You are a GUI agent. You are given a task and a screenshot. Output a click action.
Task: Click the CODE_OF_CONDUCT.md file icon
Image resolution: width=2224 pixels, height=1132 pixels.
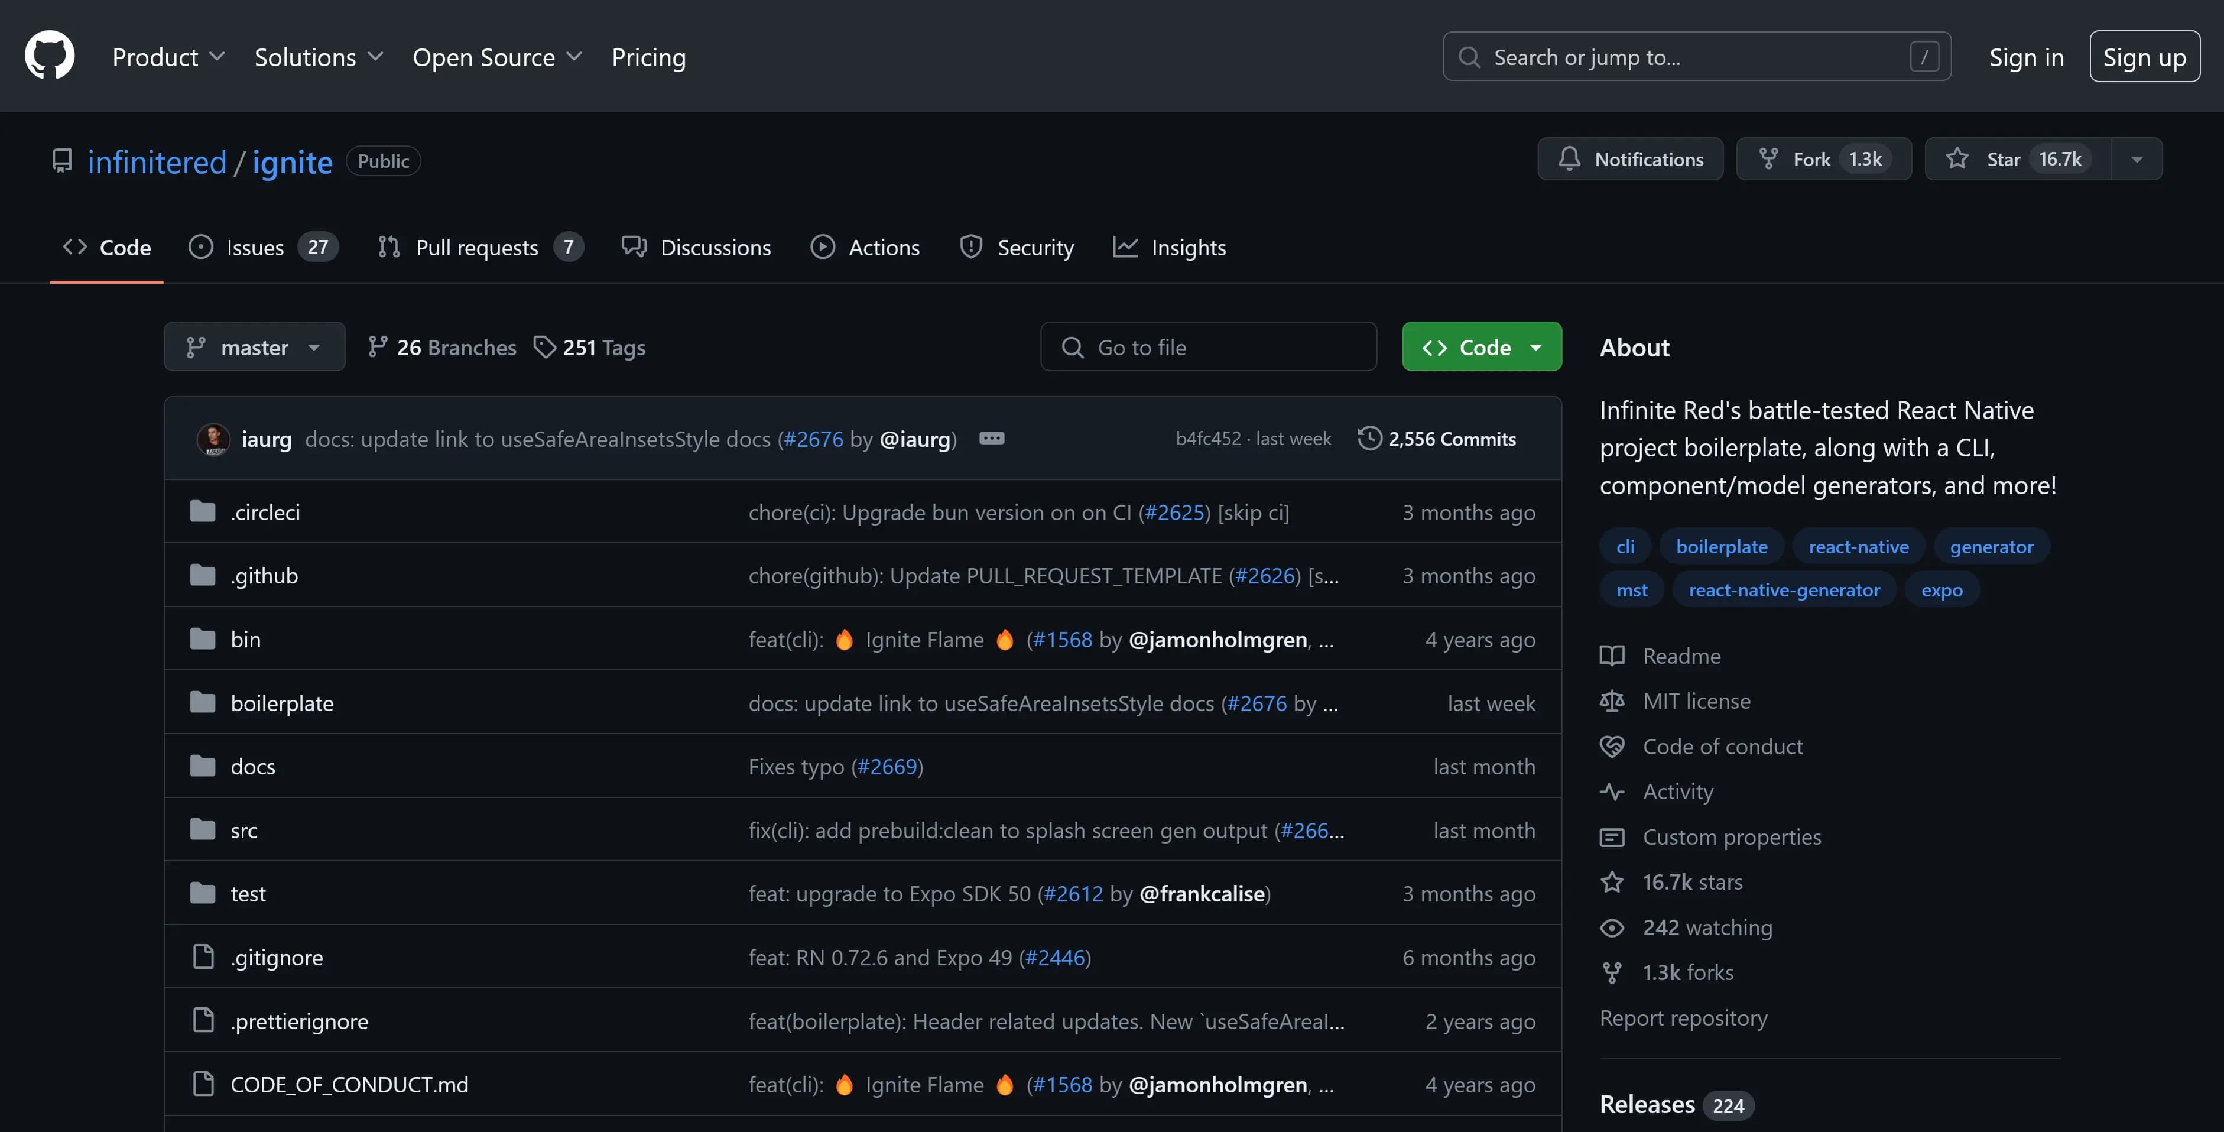click(x=203, y=1084)
